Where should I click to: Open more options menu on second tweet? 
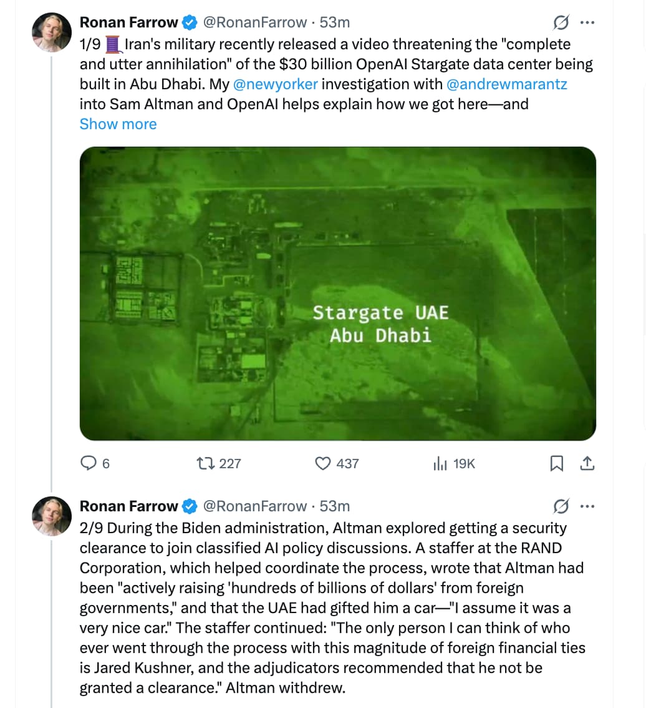click(587, 506)
